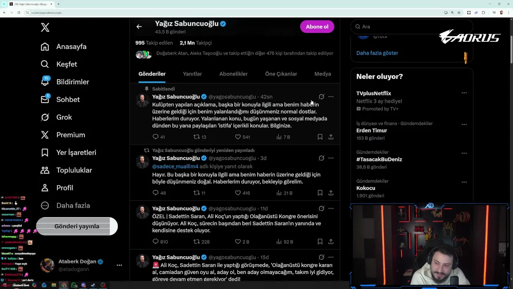This screenshot has width=513, height=289.
Task: Open Yağız Sabuncuoğlu avatar on pinned post
Action: click(x=142, y=100)
